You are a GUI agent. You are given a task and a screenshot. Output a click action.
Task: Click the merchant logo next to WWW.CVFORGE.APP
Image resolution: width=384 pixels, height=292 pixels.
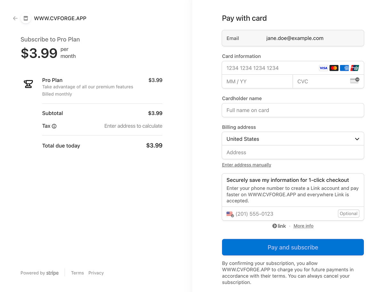[x=26, y=18]
